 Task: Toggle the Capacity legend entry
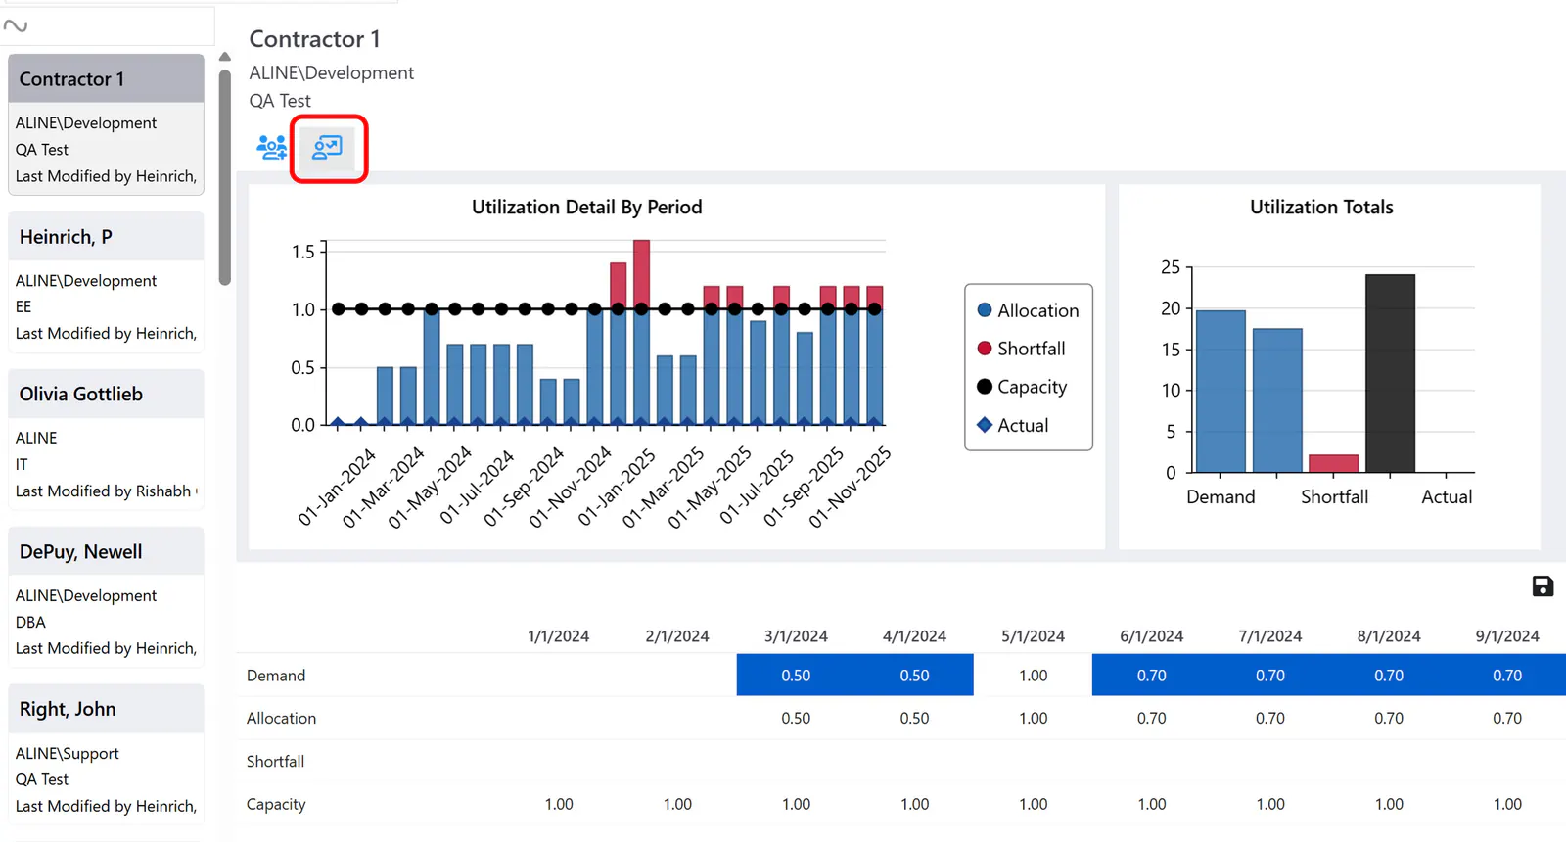pos(1022,387)
